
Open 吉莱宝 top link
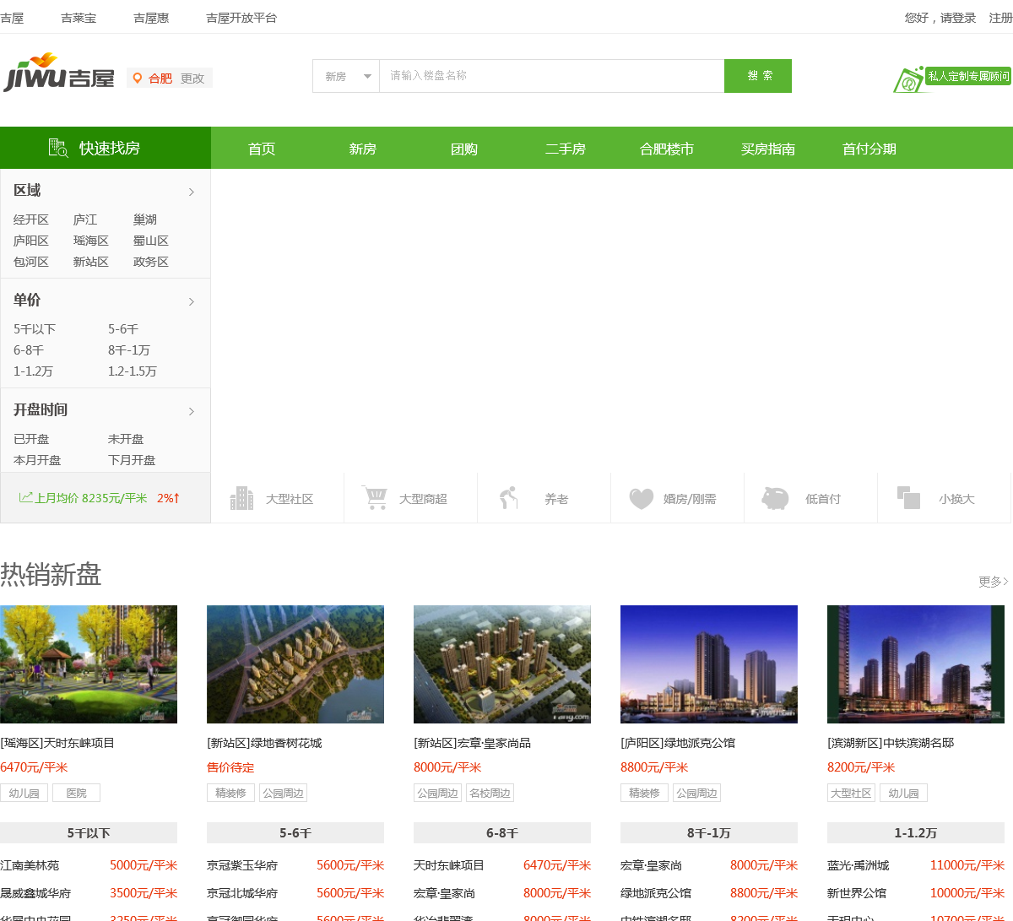point(79,18)
